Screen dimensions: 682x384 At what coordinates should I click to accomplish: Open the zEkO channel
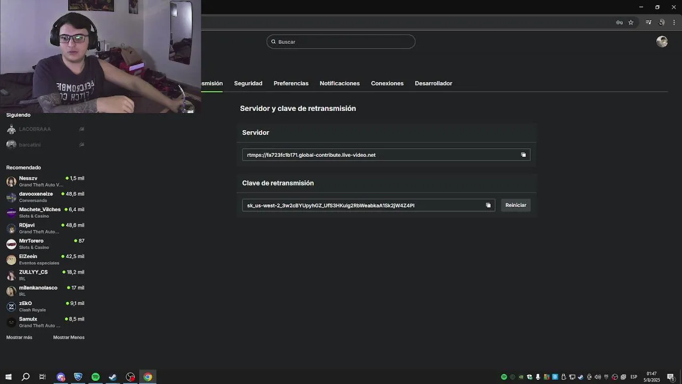pos(45,306)
